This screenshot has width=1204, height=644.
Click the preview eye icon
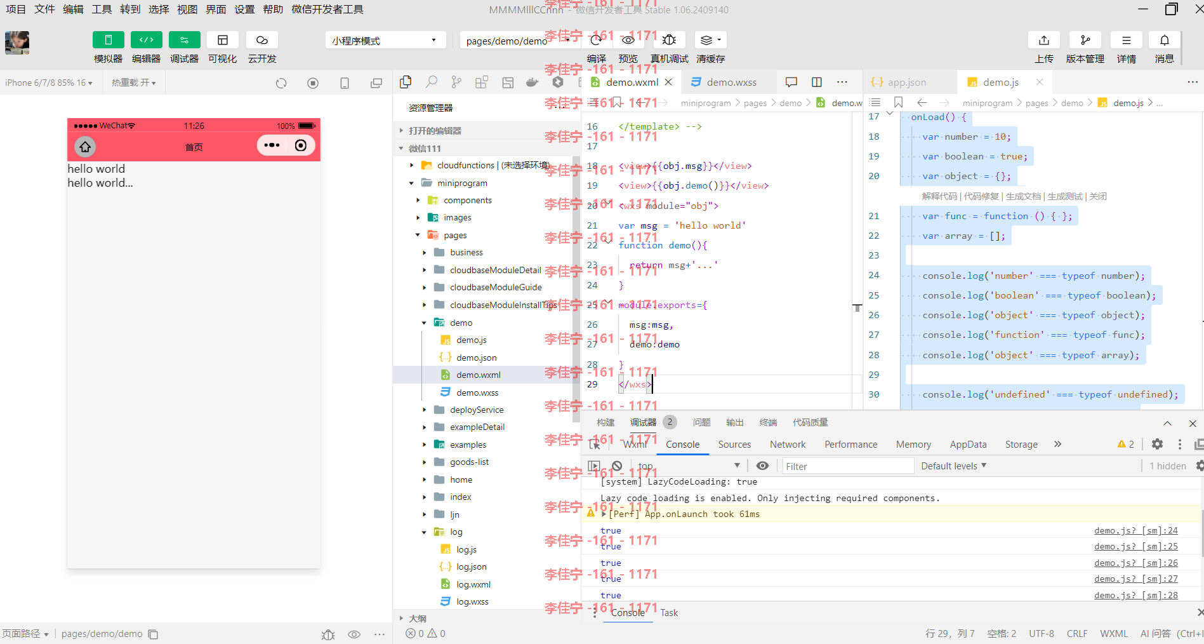[x=628, y=40]
